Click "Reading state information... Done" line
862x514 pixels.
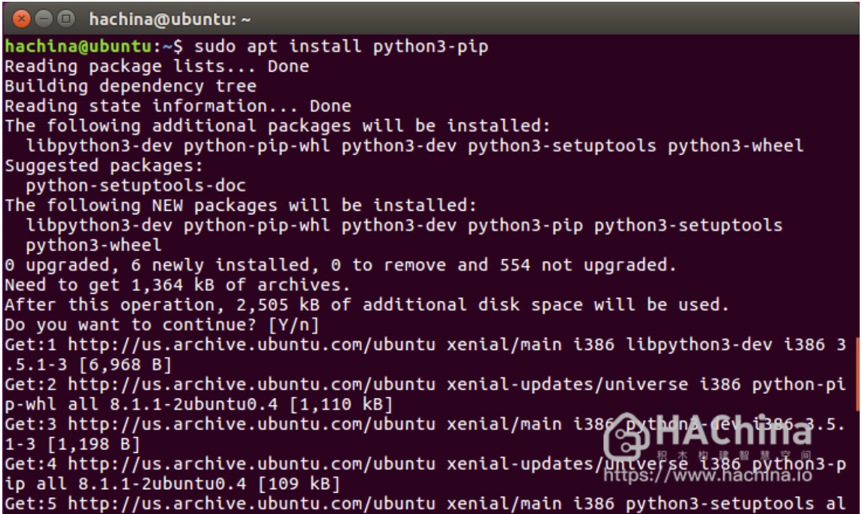coord(178,106)
